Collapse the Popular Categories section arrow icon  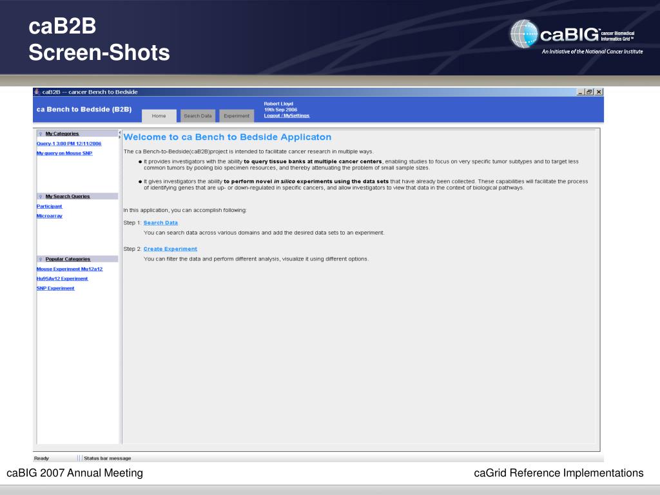click(x=41, y=259)
